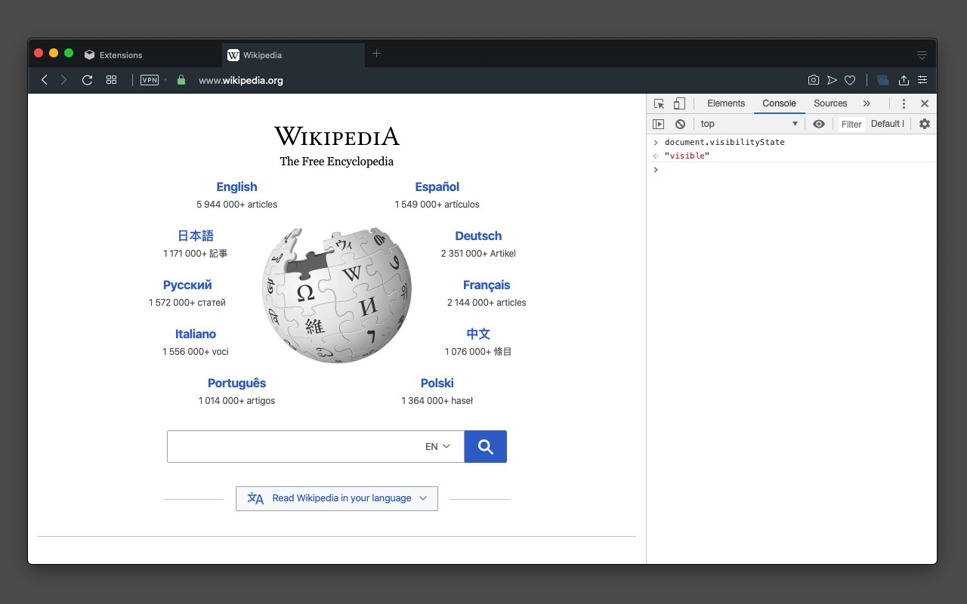Open the Polski Wikipedia link
Viewport: 967px width, 604px height.
[437, 383]
